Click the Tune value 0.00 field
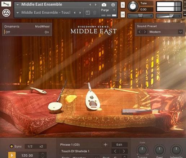 (x=146, y=9)
